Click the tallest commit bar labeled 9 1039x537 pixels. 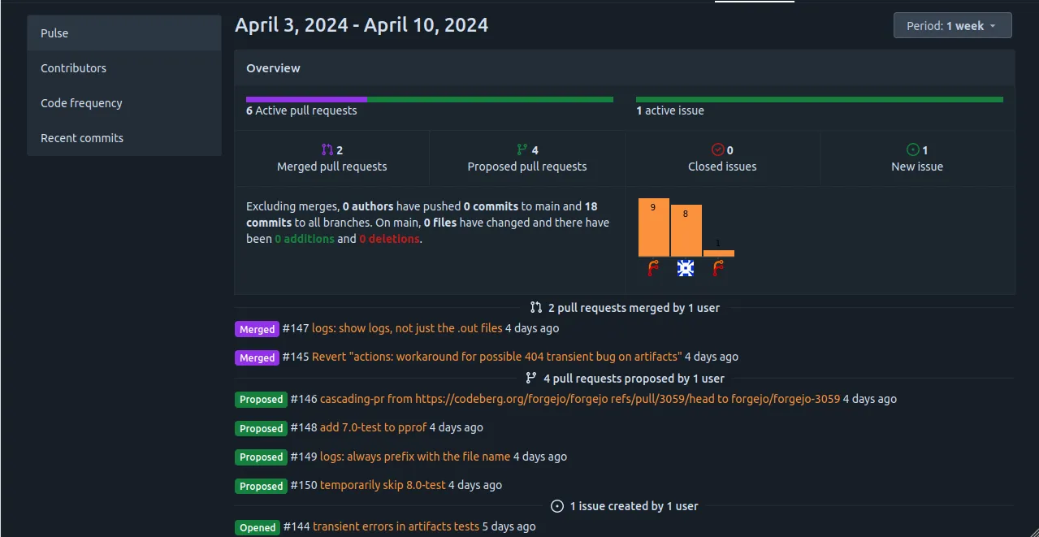pyautogui.click(x=652, y=227)
